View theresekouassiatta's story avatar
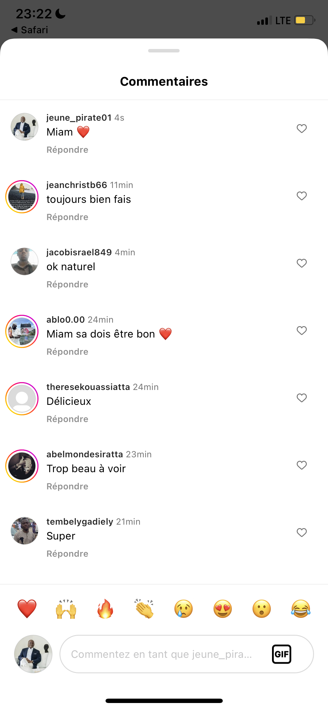The height and width of the screenshot is (710, 328). (x=22, y=399)
